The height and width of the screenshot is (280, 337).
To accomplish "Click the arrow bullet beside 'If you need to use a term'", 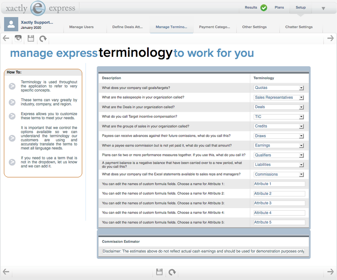I will [12, 162].
